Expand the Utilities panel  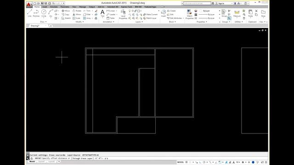coord(239,22)
